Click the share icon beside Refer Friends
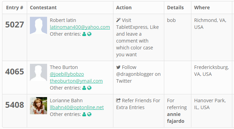 118,101
